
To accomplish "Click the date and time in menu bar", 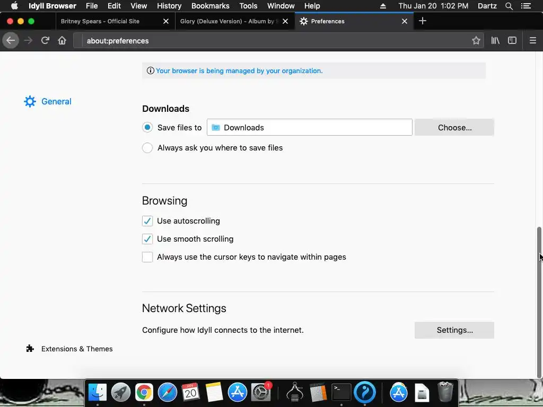I will pyautogui.click(x=433, y=6).
